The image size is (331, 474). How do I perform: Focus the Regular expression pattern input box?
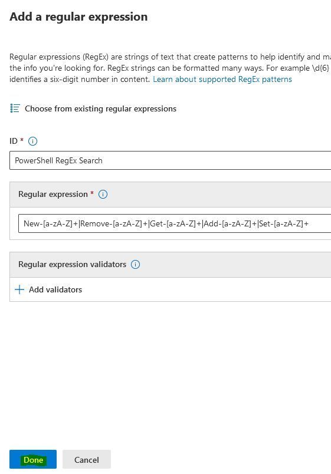(x=175, y=223)
